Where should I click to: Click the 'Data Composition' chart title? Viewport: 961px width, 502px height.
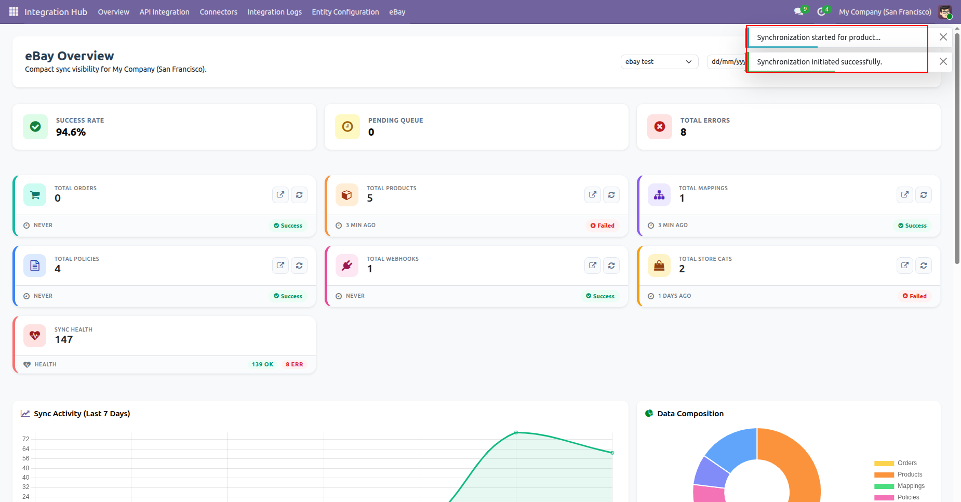pyautogui.click(x=690, y=414)
